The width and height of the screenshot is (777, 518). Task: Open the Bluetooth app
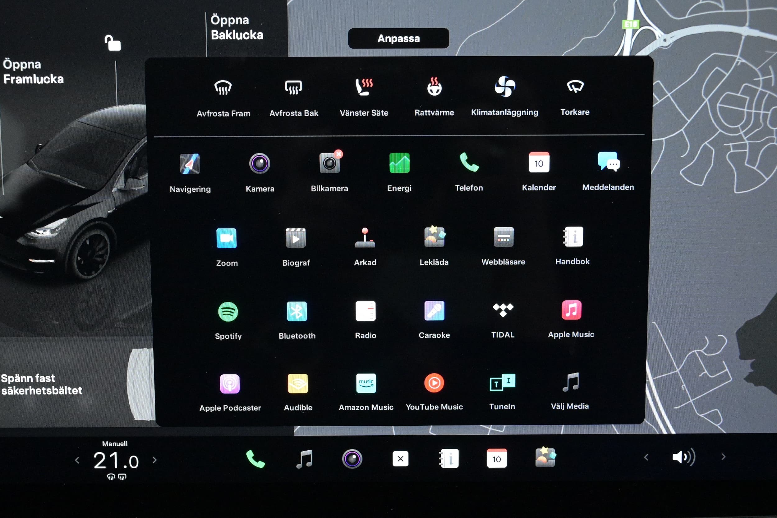[x=297, y=312]
